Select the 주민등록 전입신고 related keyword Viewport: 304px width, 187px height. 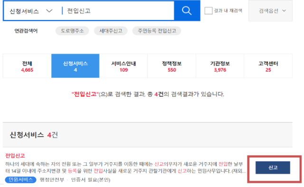click(157, 31)
